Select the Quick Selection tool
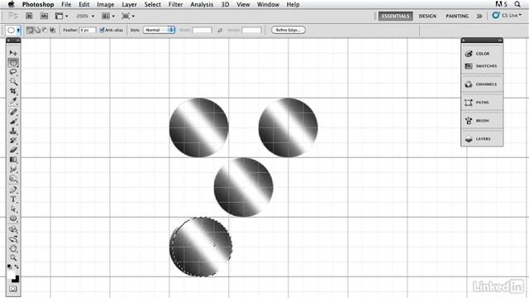The height and width of the screenshot is (298, 529). point(13,81)
